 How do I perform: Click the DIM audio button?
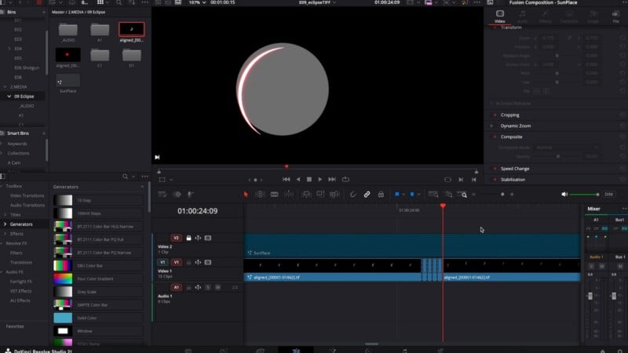click(609, 195)
